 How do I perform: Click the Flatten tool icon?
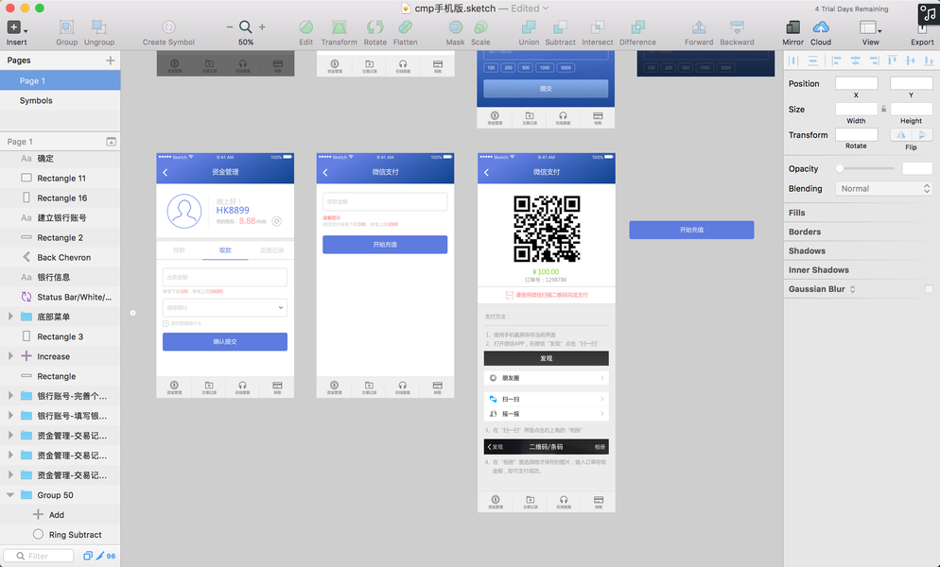point(406,27)
